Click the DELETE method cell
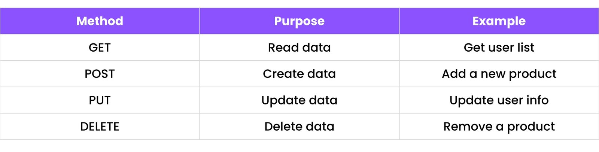Viewport: 599px width, 152px height. [100, 127]
